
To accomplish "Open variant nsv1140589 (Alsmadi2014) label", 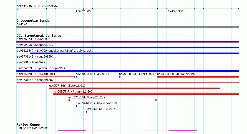I will [x=37, y=74].
